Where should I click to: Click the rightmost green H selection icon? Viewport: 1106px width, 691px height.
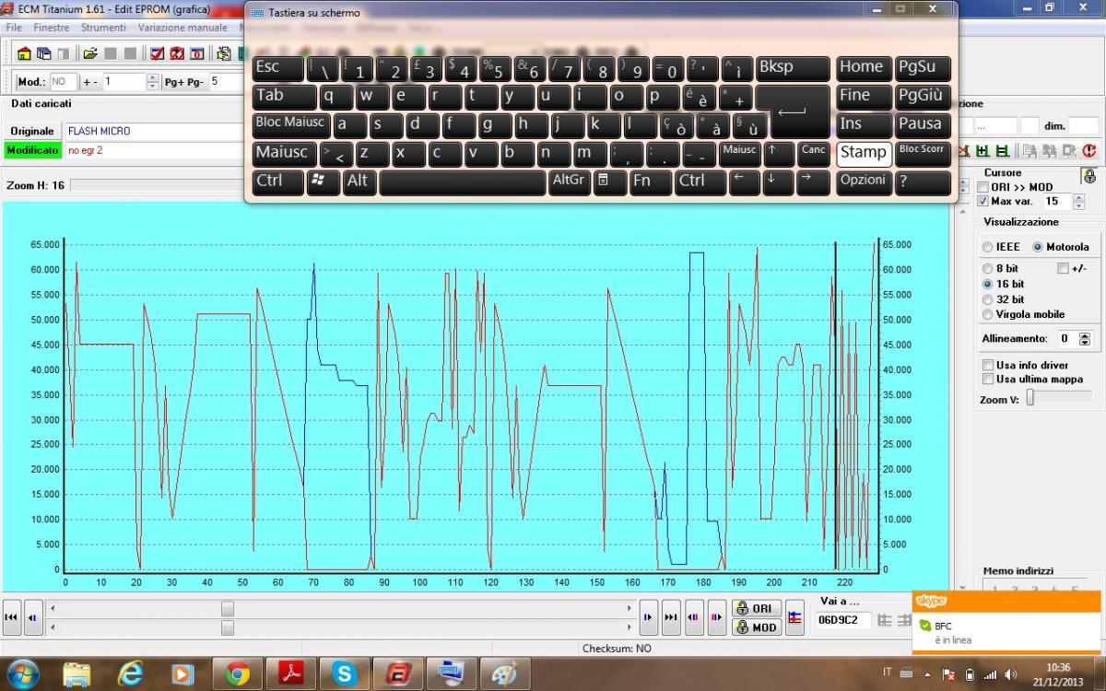pyautogui.click(x=1002, y=151)
